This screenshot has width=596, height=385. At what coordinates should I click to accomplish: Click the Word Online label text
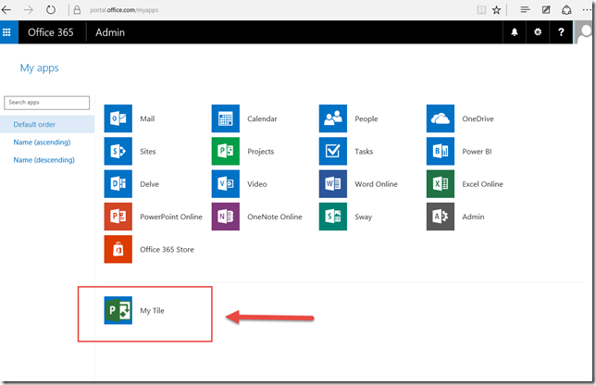pos(376,184)
